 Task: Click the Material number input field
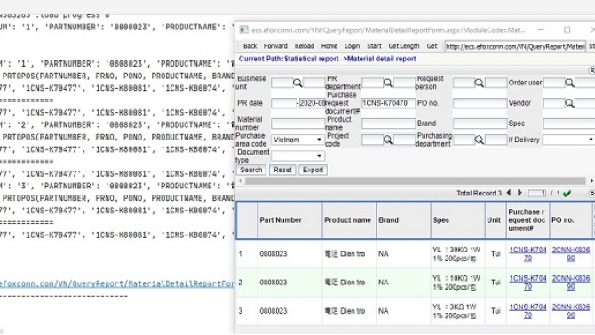297,124
